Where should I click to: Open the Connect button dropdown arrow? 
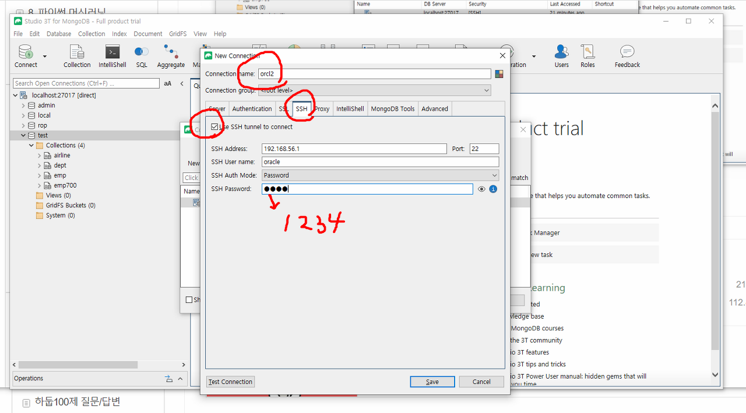(x=45, y=57)
